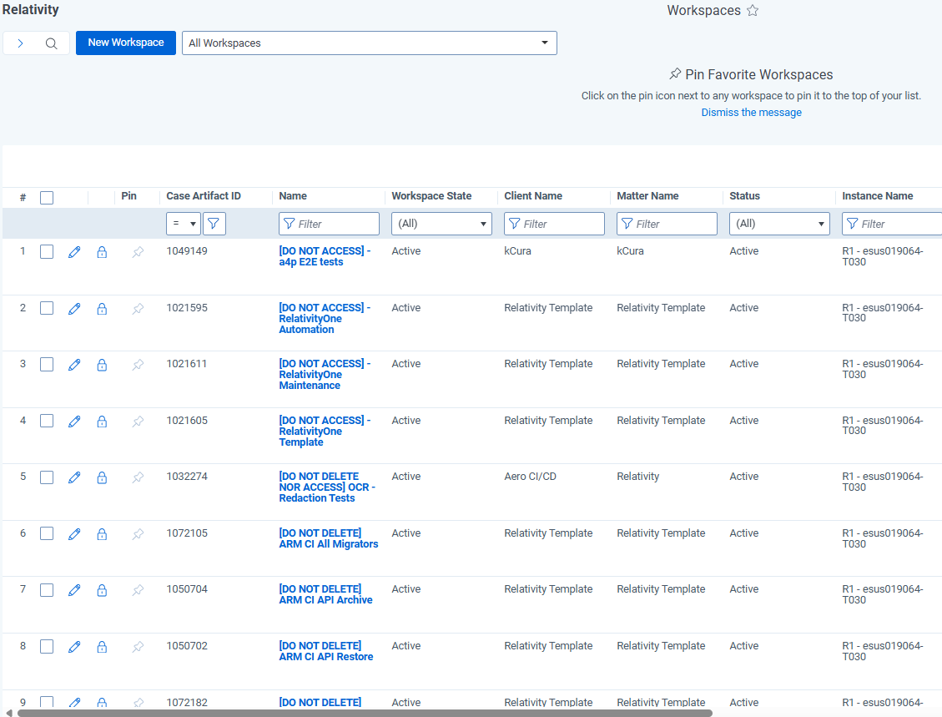Edit RelativityOne Maintenance workspace via the pencil icon
The width and height of the screenshot is (942, 717).
(74, 364)
